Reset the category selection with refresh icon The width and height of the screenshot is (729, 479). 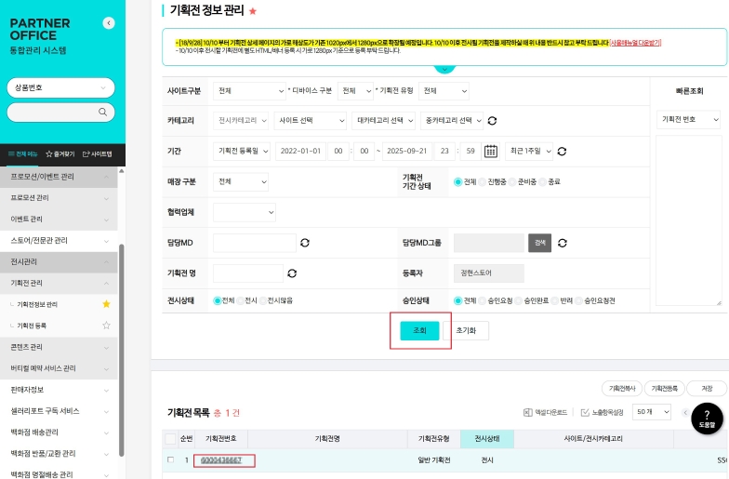(x=492, y=121)
